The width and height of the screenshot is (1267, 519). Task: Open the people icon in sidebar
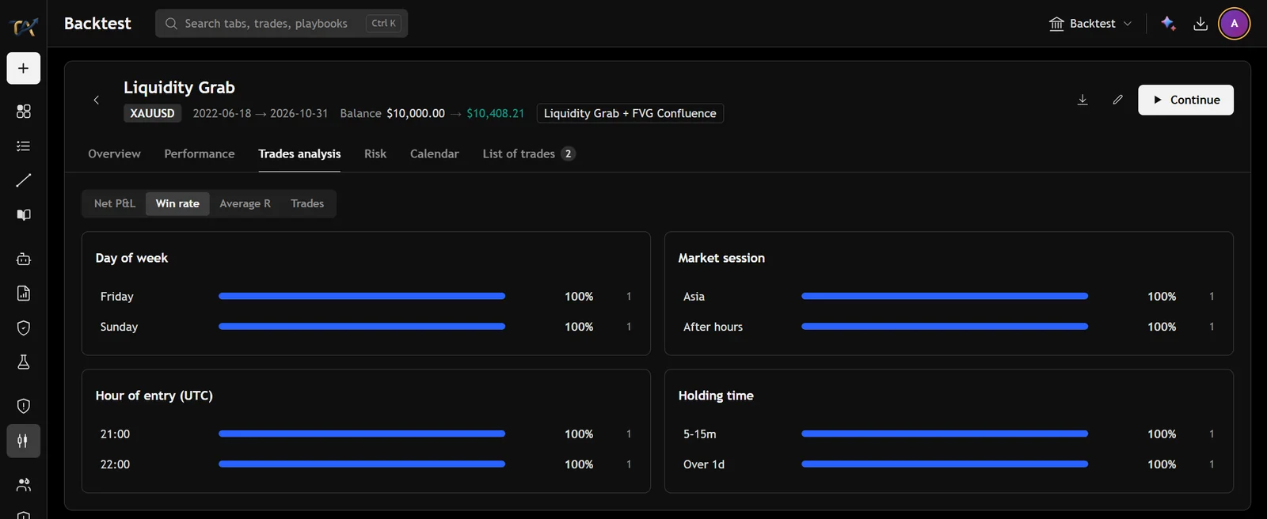24,484
